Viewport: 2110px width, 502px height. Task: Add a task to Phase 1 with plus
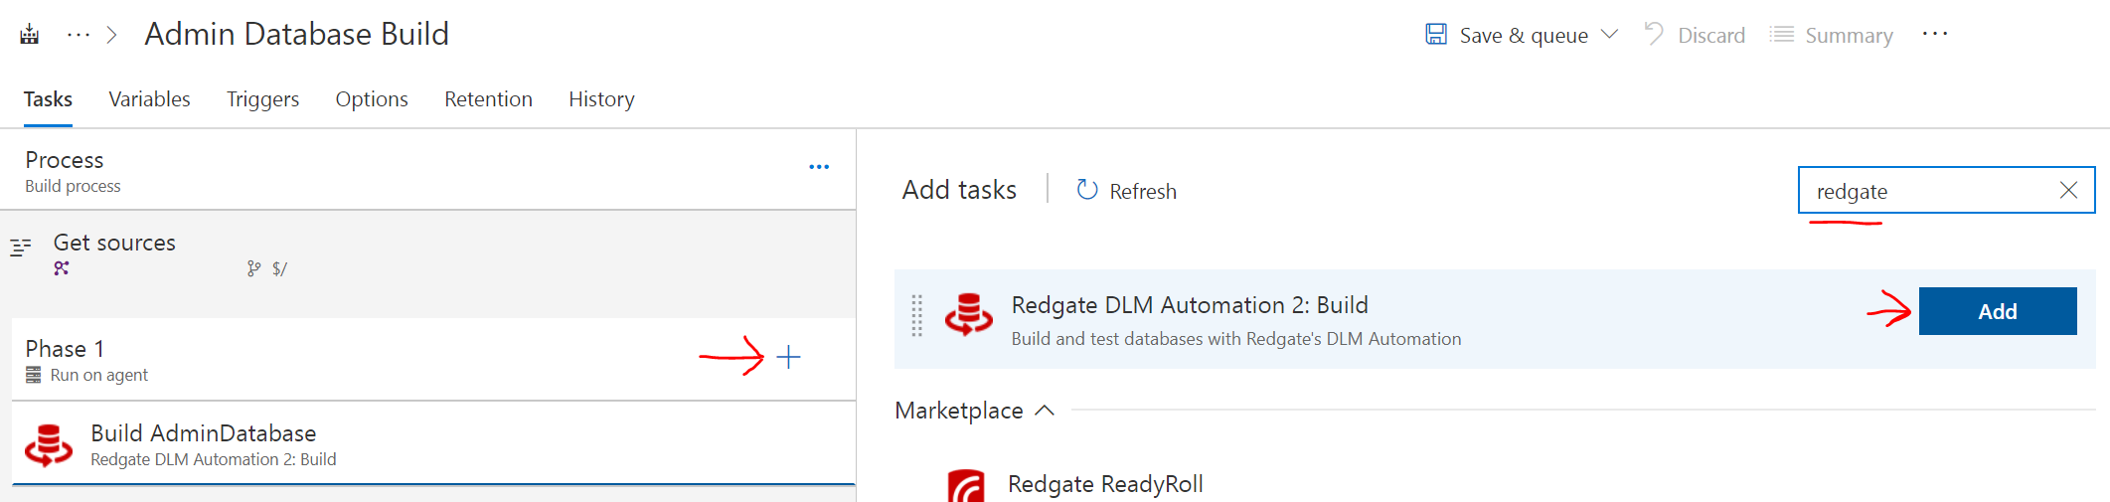[x=788, y=357]
